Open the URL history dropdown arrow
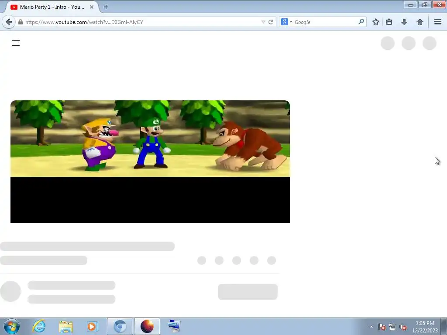Image resolution: width=447 pixels, height=335 pixels. 263,22
